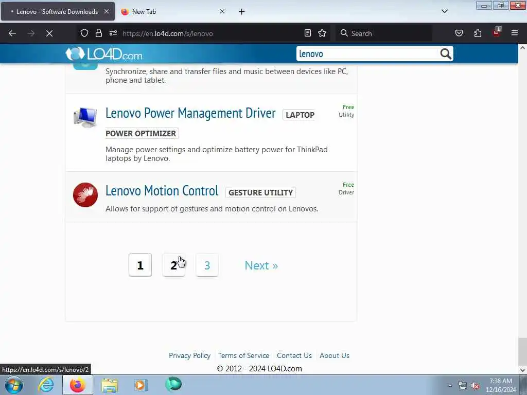Open the taskbar clock 7:36 AM
This screenshot has height=395, width=527.
pos(501,385)
